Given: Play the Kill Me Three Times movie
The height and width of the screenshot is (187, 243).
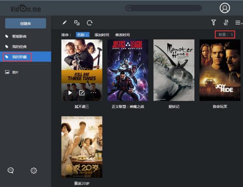Looking at the screenshot, I should tap(70, 93).
